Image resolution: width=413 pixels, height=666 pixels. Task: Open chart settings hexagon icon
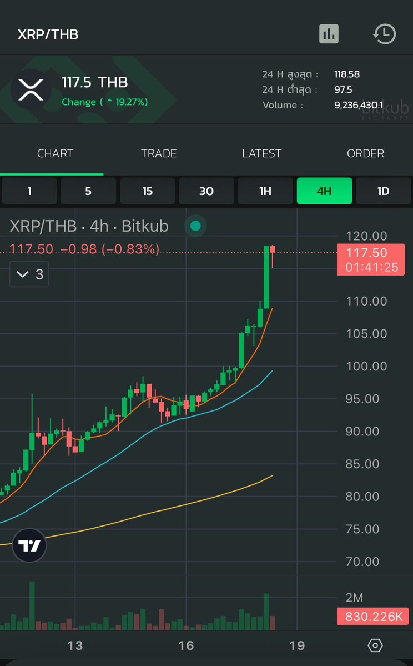pyautogui.click(x=375, y=645)
